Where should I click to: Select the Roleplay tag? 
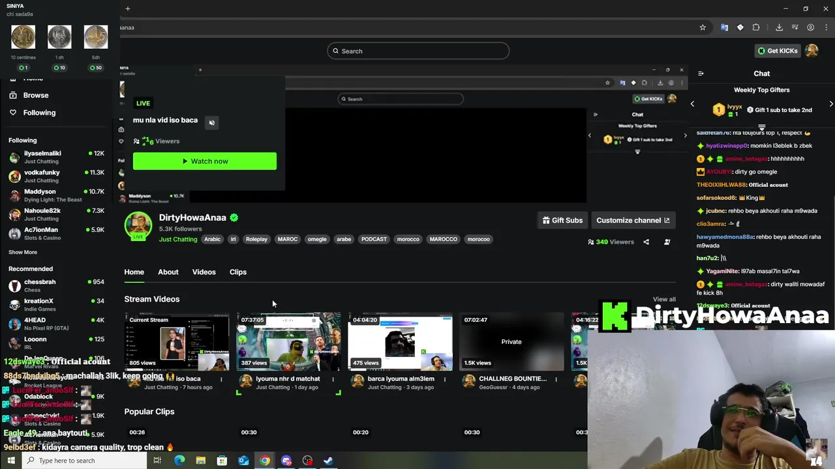click(256, 239)
